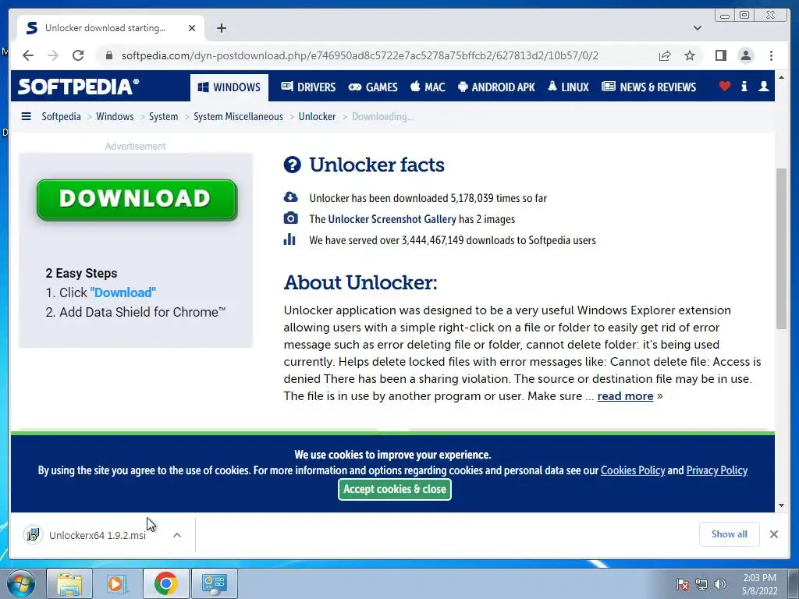Viewport: 799px width, 599px height.
Task: Open the Privacy Policy link
Action: pyautogui.click(x=716, y=470)
